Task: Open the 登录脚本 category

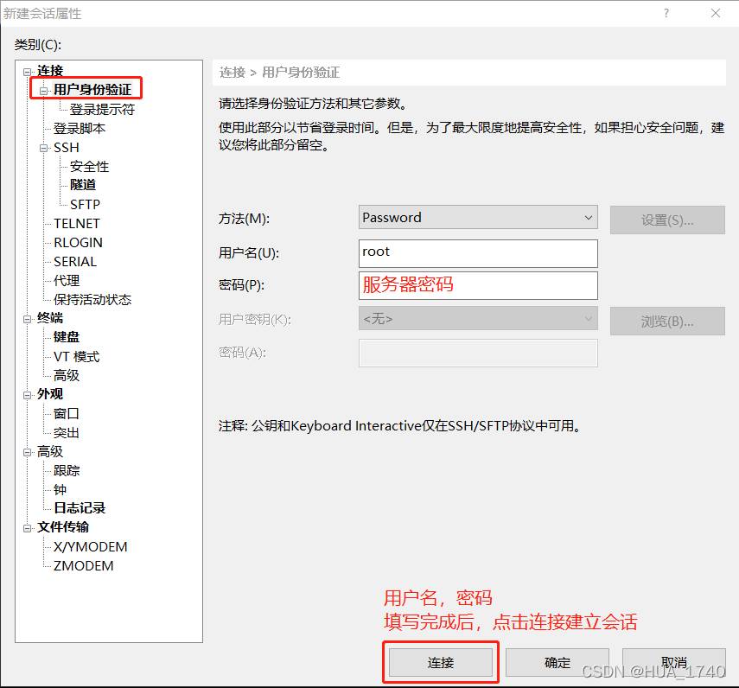Action: click(80, 128)
